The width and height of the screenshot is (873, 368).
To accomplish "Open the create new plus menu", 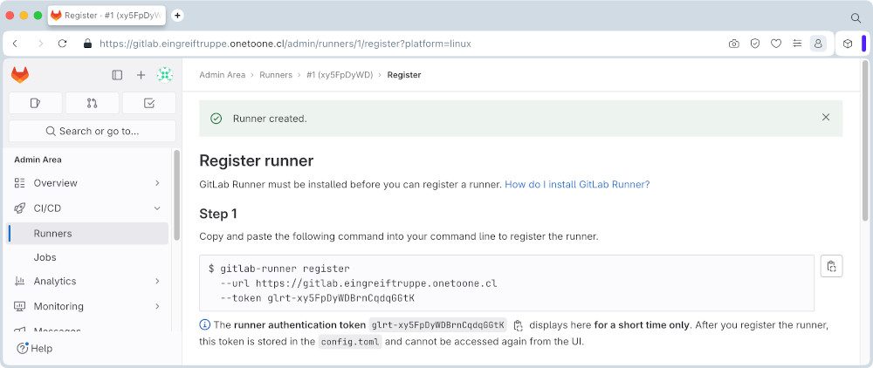I will [141, 75].
